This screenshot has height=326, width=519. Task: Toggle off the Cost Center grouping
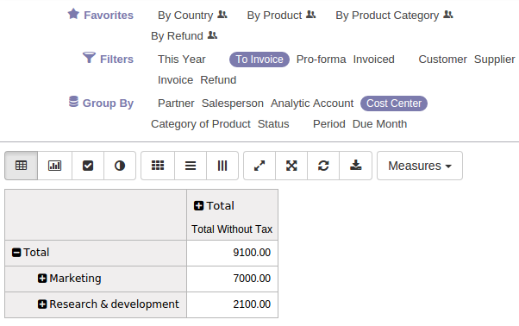pyautogui.click(x=394, y=103)
